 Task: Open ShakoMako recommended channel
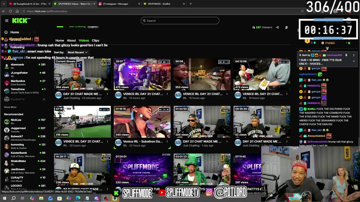25,163
